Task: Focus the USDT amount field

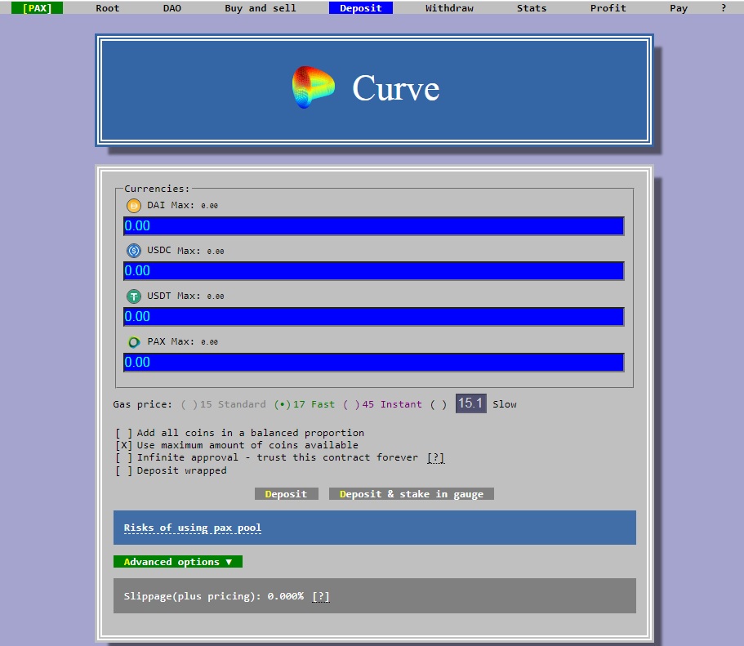Action: click(373, 317)
